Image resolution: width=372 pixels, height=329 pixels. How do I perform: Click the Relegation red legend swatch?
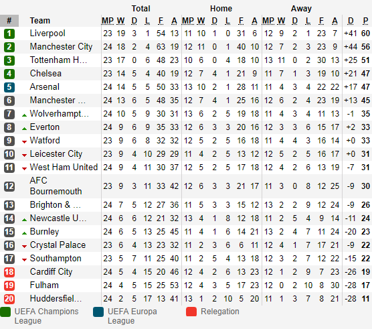point(191,312)
